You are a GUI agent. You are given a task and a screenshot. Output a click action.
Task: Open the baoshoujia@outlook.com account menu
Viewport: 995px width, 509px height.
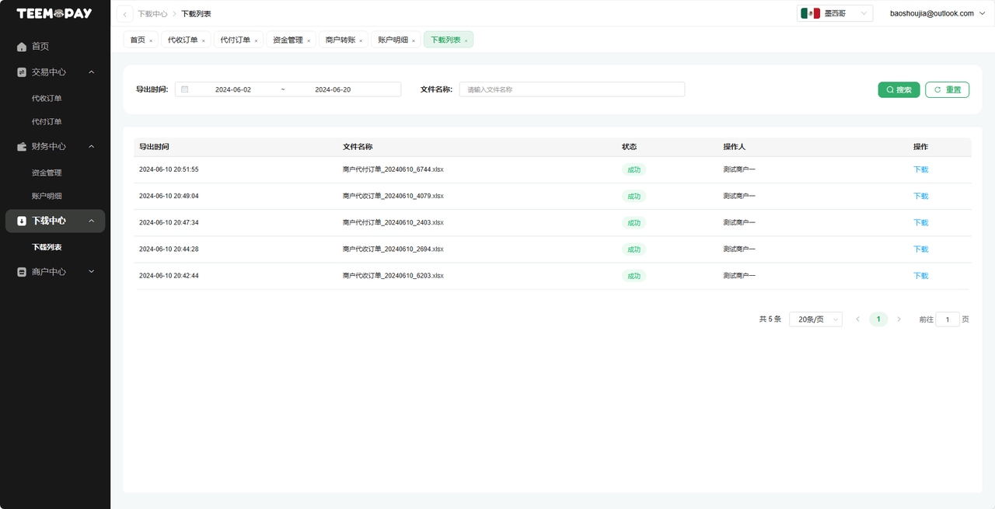coord(937,13)
